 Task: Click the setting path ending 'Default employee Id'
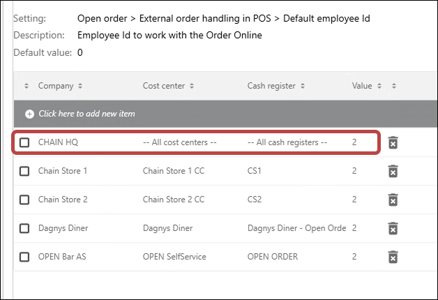click(224, 18)
